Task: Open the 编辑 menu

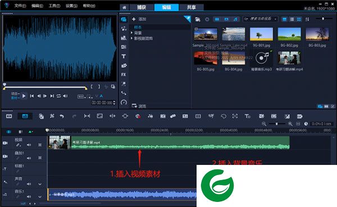Action: point(37,6)
